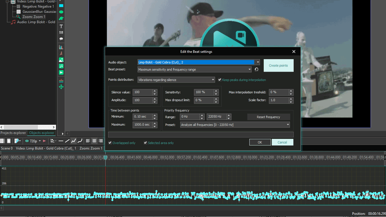Screen dimensions: 386x217
Task: Open the frequency Preset dropdown
Action: pos(235,125)
